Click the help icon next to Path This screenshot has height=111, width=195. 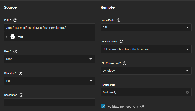[15, 20]
